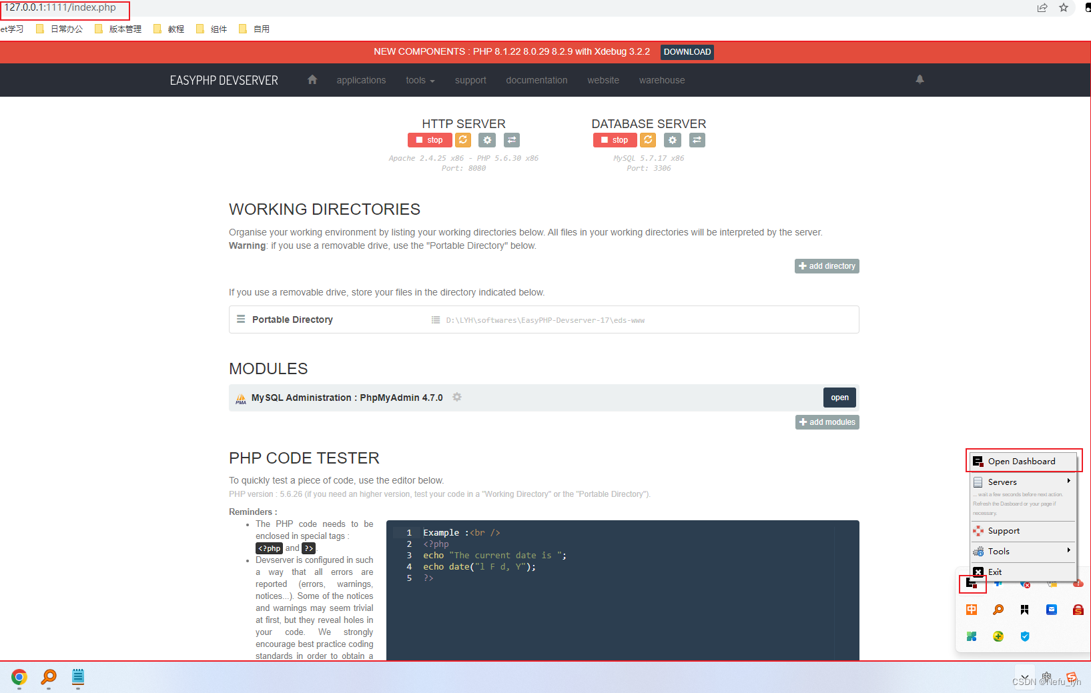Click database server switch arrows icon

(x=697, y=140)
